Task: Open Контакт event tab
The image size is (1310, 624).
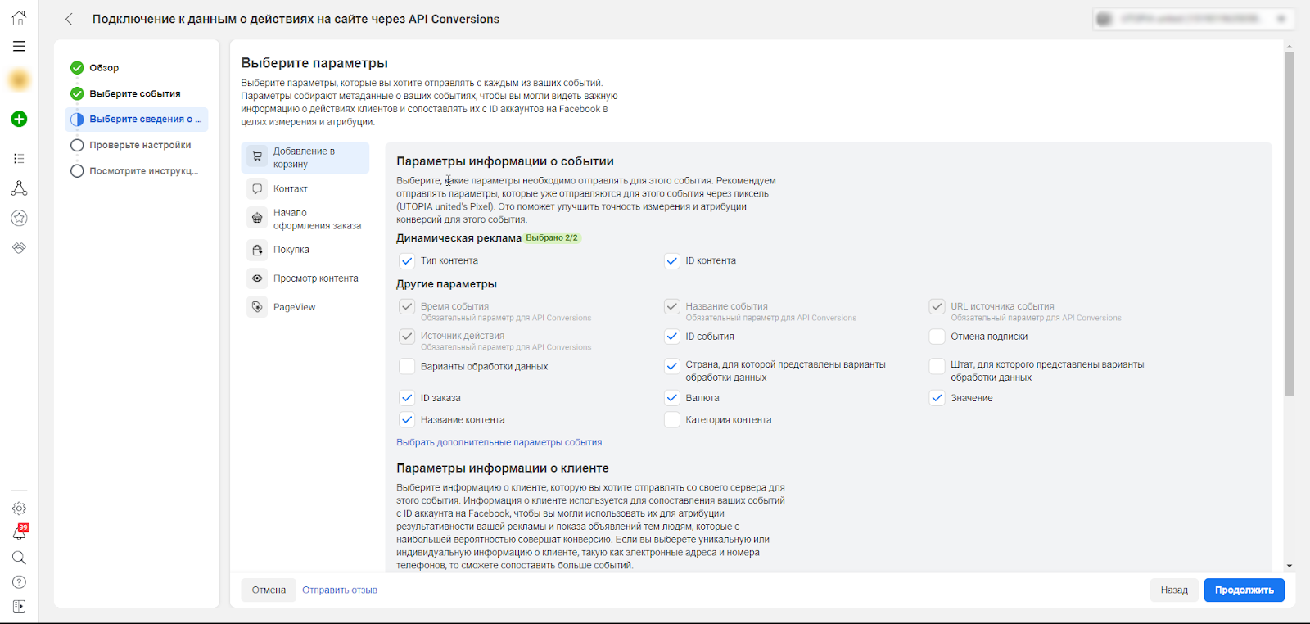Action: click(305, 188)
